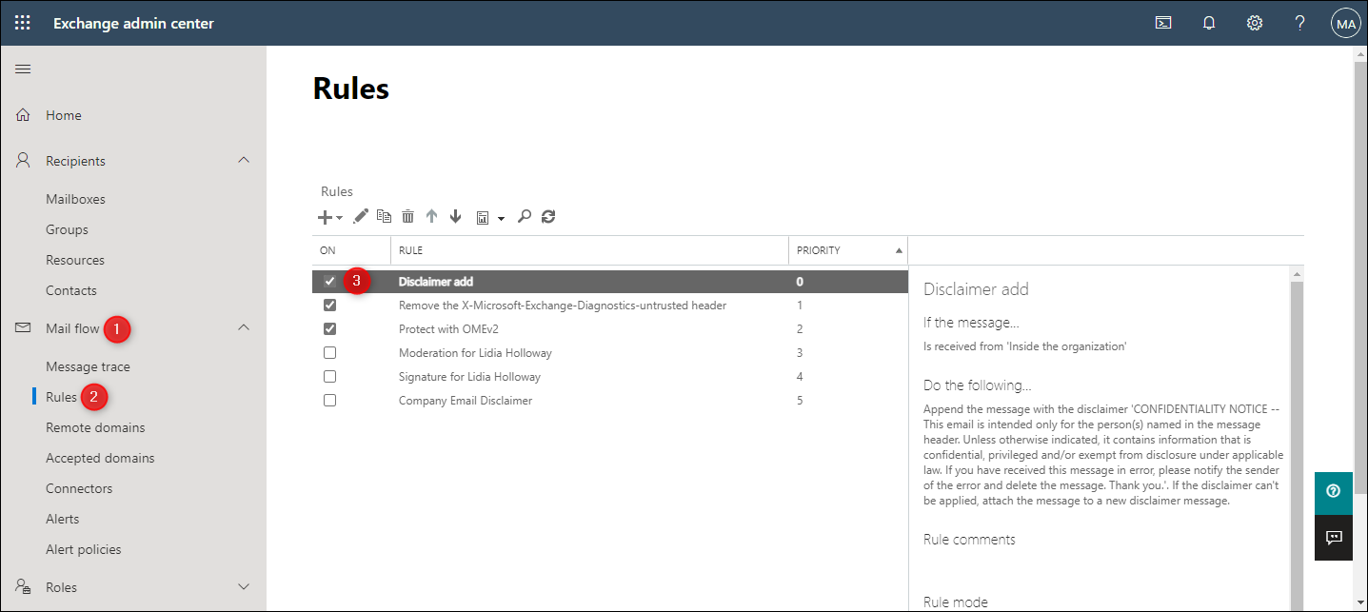Image resolution: width=1368 pixels, height=612 pixels.
Task: Enable Moderation for Lidia Holloway rule checkbox
Action: (329, 353)
